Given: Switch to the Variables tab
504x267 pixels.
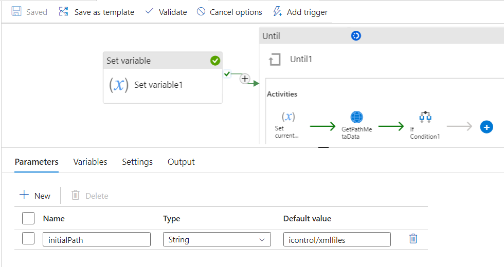Looking at the screenshot, I should coord(90,162).
